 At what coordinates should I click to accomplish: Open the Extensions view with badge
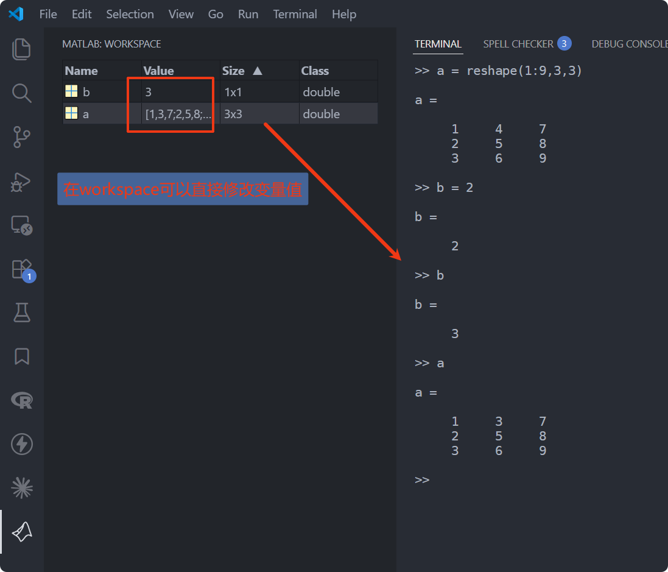(22, 270)
